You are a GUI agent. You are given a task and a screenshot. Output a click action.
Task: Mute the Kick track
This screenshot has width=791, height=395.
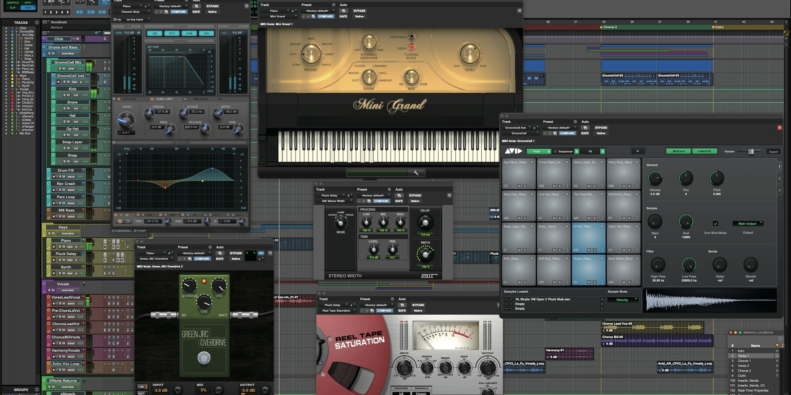[x=68, y=95]
